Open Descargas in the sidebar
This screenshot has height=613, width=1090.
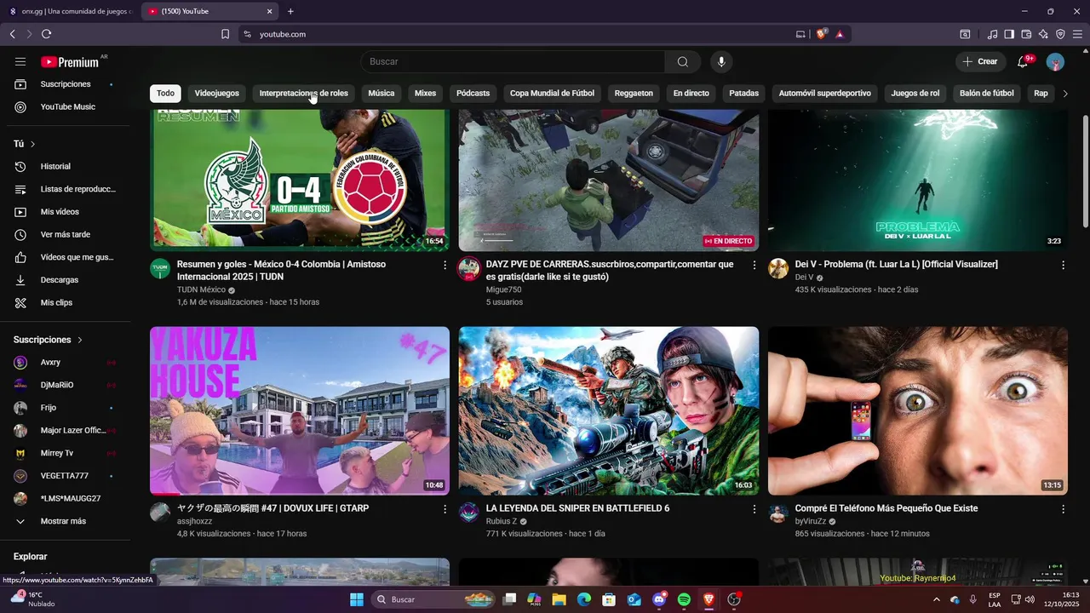tap(66, 279)
